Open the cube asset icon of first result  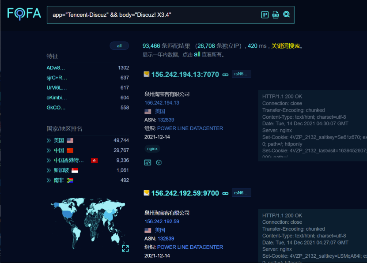(159, 162)
